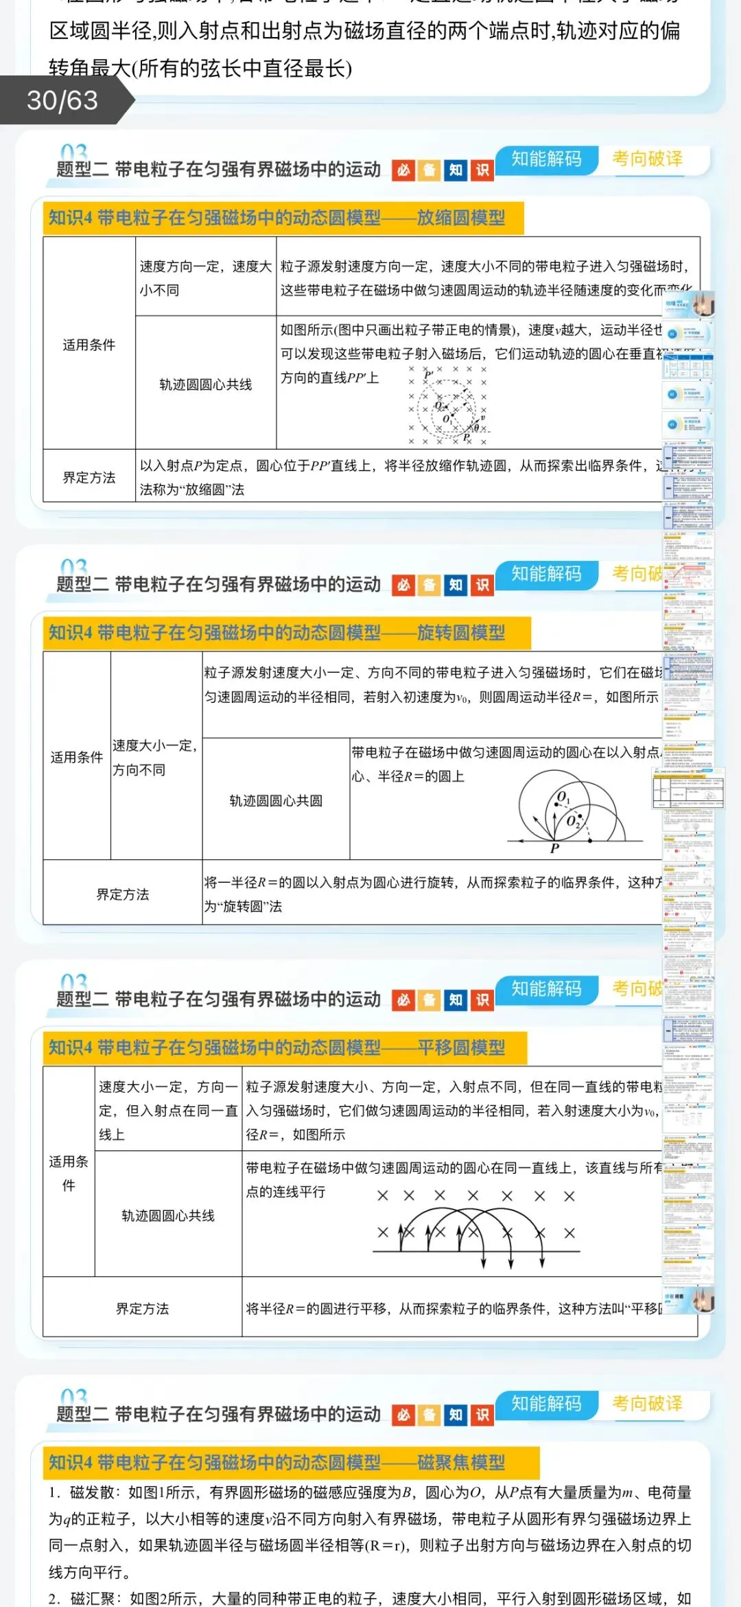Tap the 界定方法 cell in the 旋转圆模型 table
Viewport: 741px width, 1607px height.
coord(123,893)
